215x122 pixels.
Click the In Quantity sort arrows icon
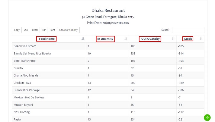126,39
